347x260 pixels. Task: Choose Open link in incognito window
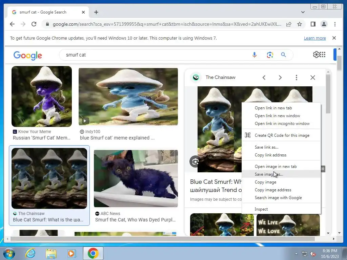point(281,124)
